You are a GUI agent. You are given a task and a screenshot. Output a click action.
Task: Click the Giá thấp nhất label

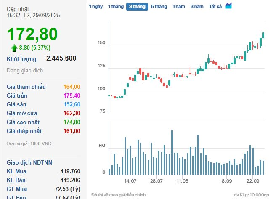click(x=24, y=131)
